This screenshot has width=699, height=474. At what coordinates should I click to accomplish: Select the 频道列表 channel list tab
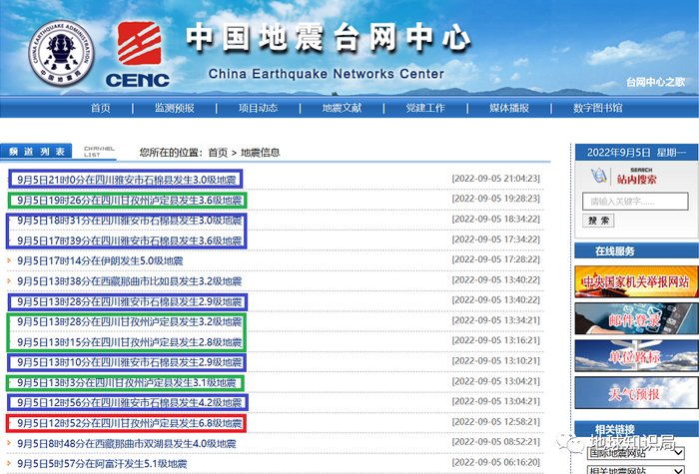(x=37, y=152)
